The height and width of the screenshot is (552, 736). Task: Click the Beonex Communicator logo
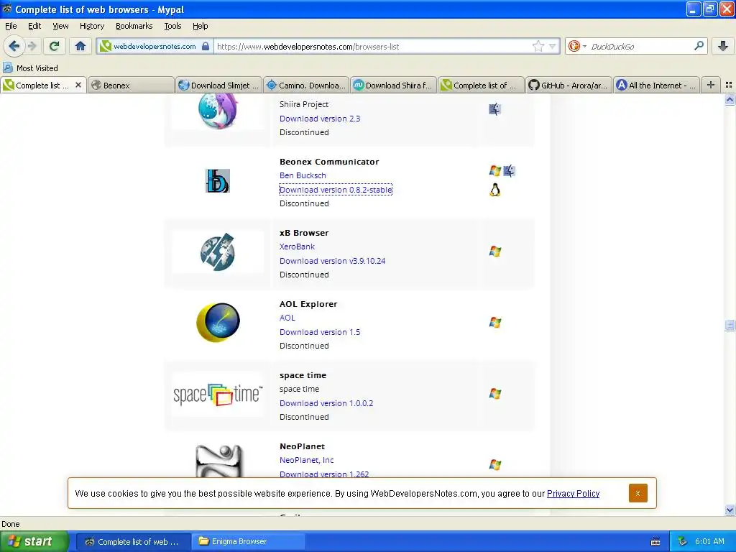tap(217, 180)
